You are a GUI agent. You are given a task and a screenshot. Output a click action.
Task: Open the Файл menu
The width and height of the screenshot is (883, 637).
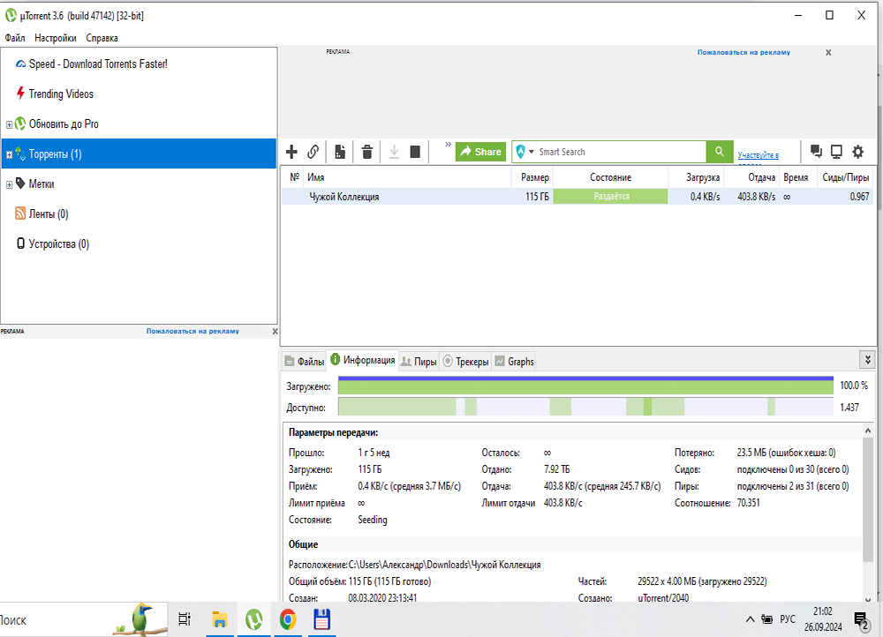coord(15,38)
